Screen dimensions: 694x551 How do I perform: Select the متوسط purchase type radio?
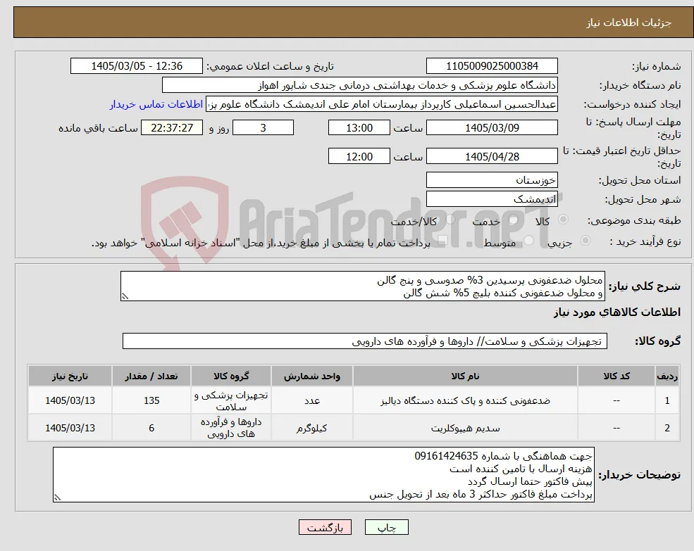pos(529,241)
